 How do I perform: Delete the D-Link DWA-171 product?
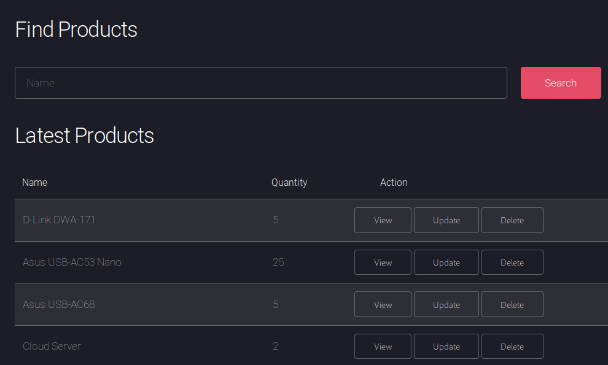[512, 220]
